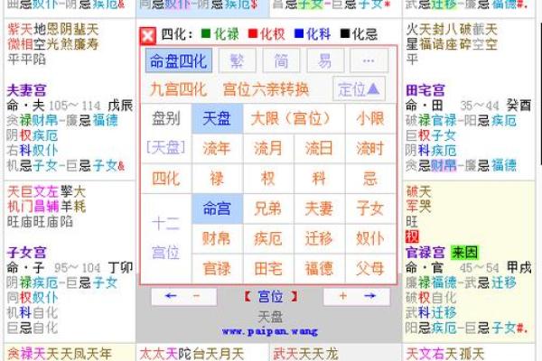Click age range 105~114
542x361 pixels.
[x=75, y=106]
